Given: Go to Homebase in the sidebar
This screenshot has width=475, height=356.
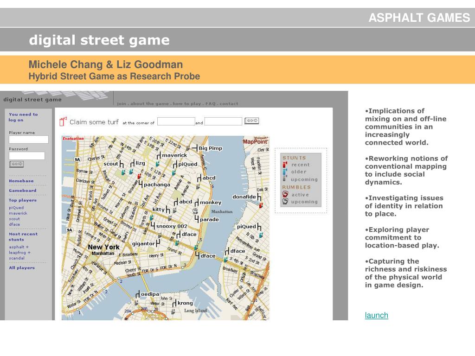Looking at the screenshot, I should (21, 181).
